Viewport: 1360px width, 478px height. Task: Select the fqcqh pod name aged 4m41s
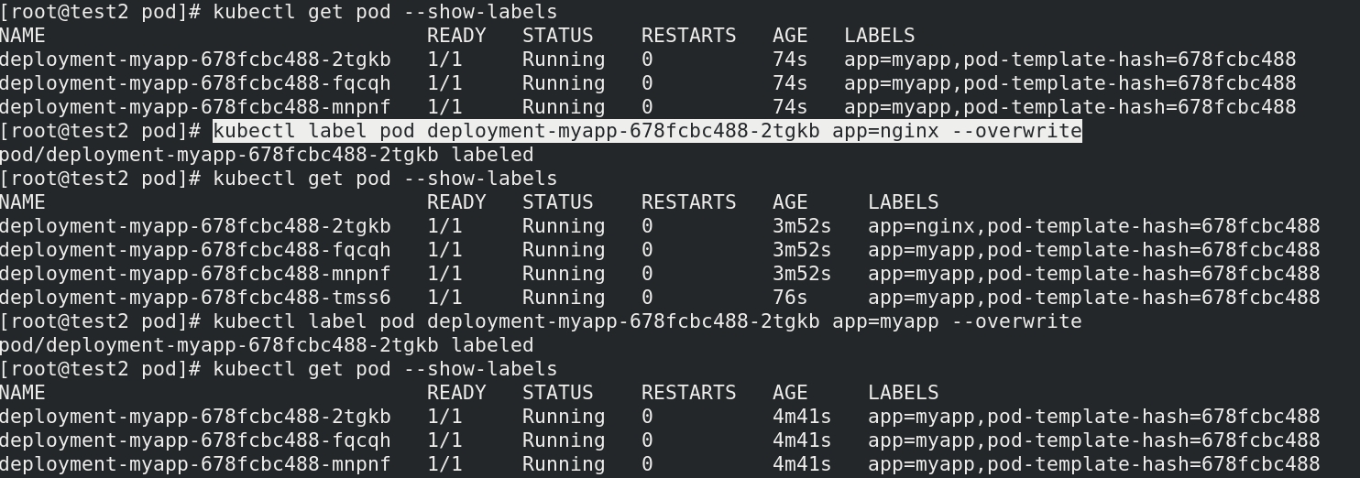[195, 440]
